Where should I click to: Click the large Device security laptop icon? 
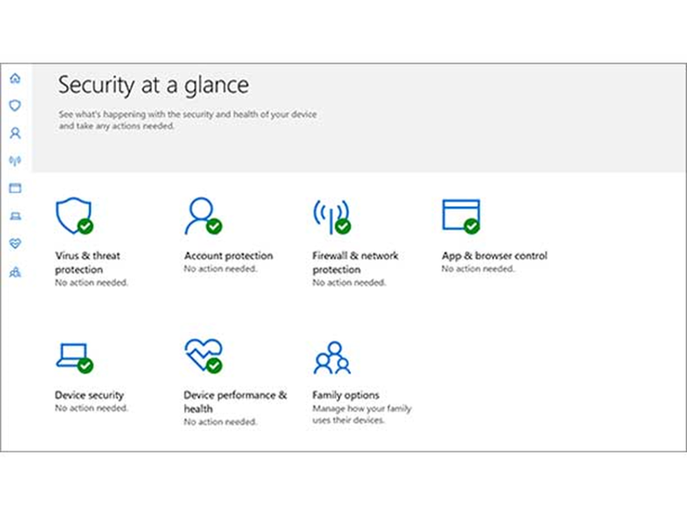click(x=73, y=356)
